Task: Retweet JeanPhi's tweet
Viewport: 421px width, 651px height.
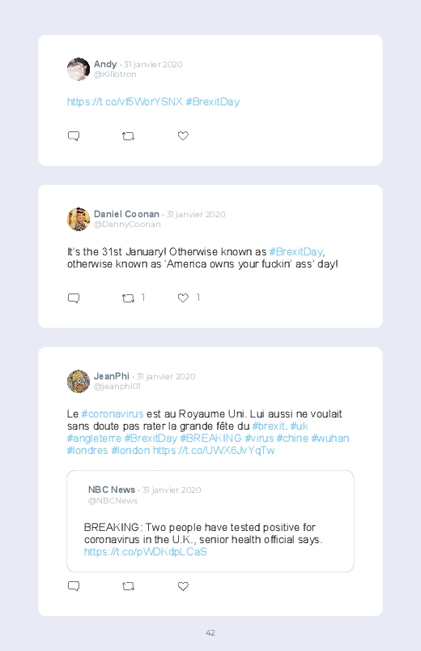Action: (x=128, y=586)
